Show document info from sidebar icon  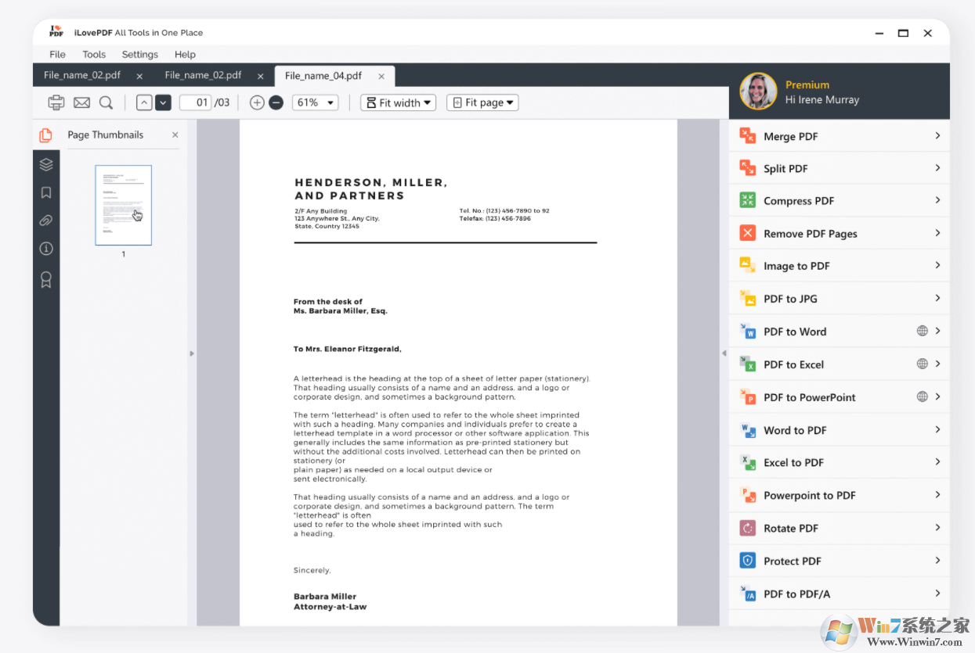[x=46, y=249]
